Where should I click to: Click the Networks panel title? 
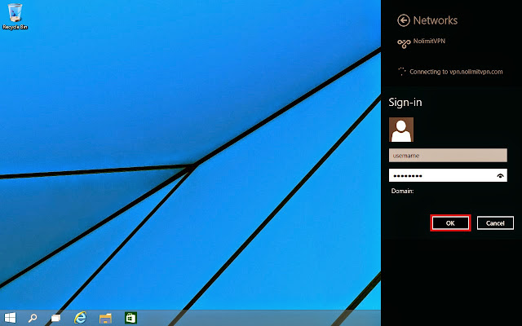[435, 20]
